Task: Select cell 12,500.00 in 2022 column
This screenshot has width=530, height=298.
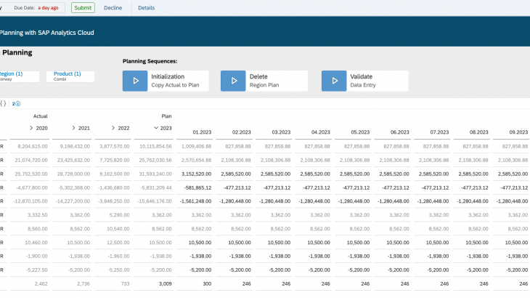Action: [118, 243]
